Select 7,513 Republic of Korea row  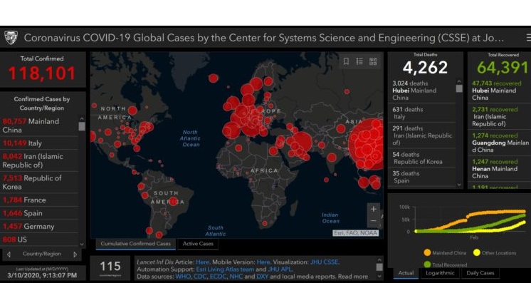(x=39, y=182)
